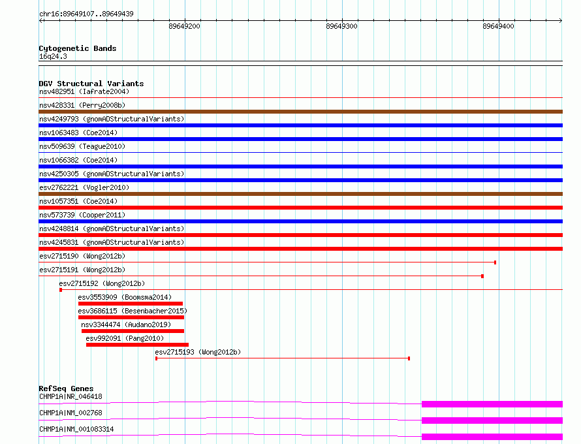Click the CHMP1A NR_046418 magenta exon block
This screenshot has height=444, width=581.
(x=492, y=404)
